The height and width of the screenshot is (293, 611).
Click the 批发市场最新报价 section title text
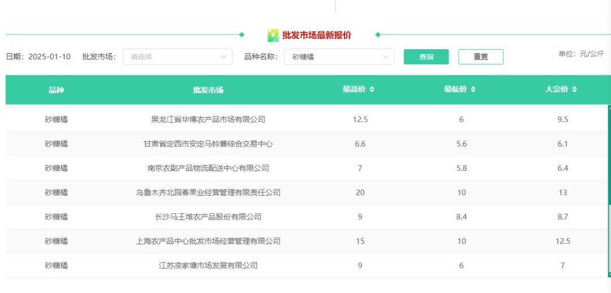(x=316, y=36)
